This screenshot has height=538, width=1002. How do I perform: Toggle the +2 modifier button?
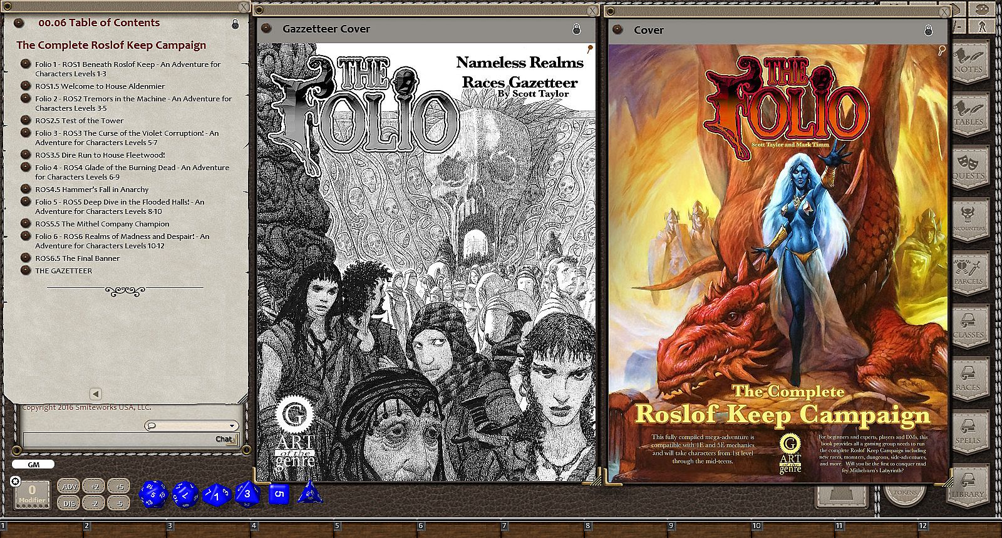point(94,486)
